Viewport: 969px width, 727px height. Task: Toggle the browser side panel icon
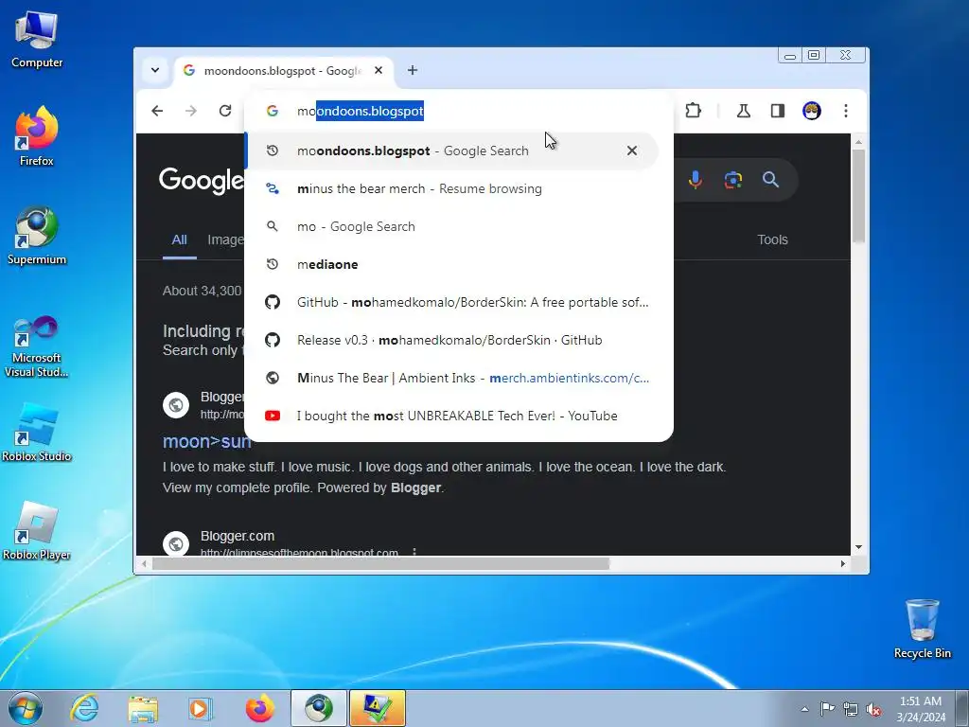pos(778,111)
